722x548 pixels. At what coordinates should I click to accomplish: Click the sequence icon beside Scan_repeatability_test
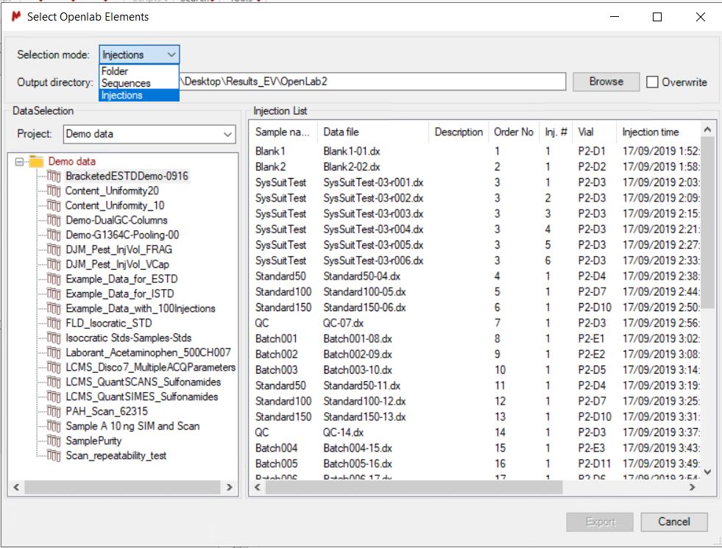pos(54,456)
